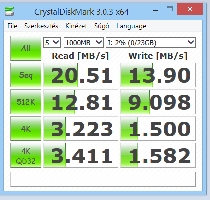
Task: Maximize the CrystalDiskMark window
Action: pos(170,9)
